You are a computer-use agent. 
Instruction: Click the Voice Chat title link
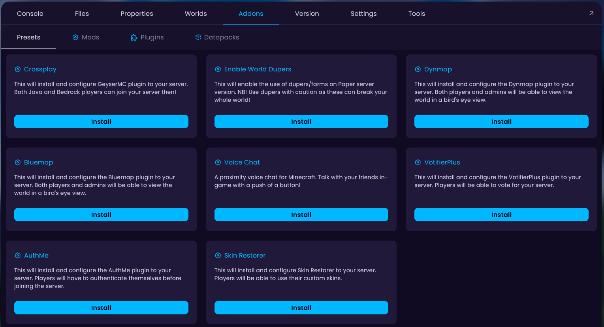click(x=242, y=163)
